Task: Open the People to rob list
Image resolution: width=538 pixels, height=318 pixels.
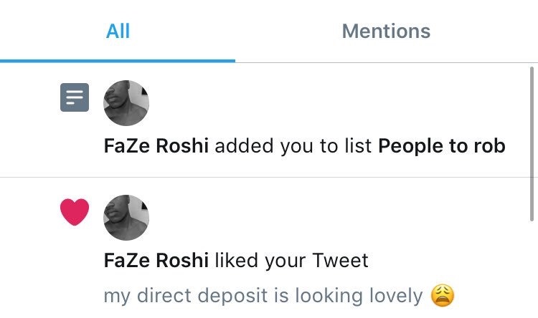Action: (x=441, y=146)
